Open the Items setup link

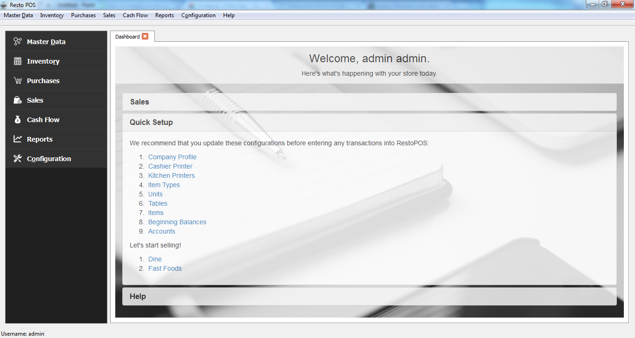coord(156,213)
